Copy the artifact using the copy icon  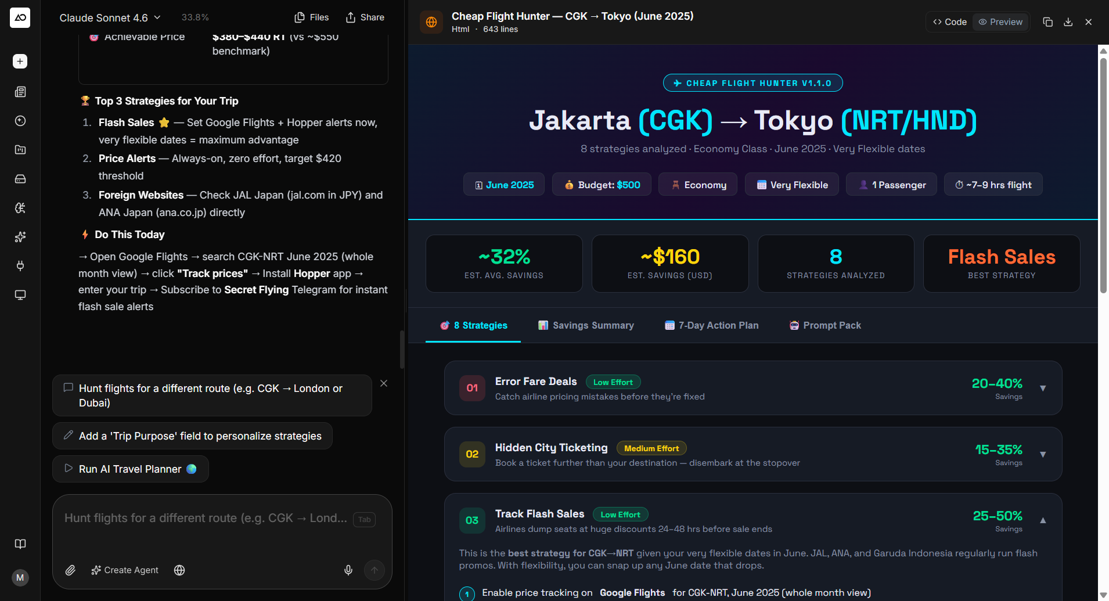tap(1047, 22)
